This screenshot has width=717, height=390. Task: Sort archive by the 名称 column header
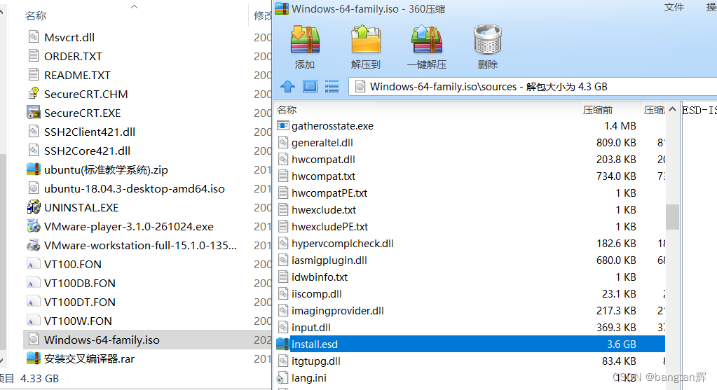pyautogui.click(x=287, y=110)
